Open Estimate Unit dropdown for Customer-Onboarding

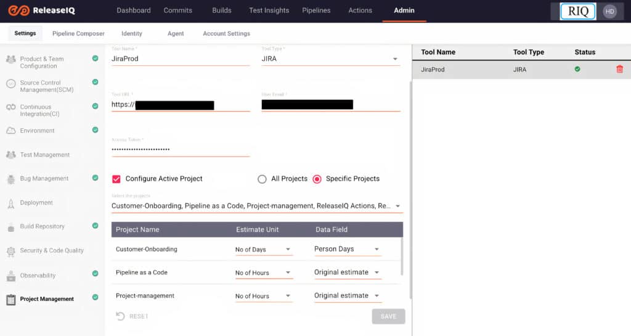click(x=264, y=250)
